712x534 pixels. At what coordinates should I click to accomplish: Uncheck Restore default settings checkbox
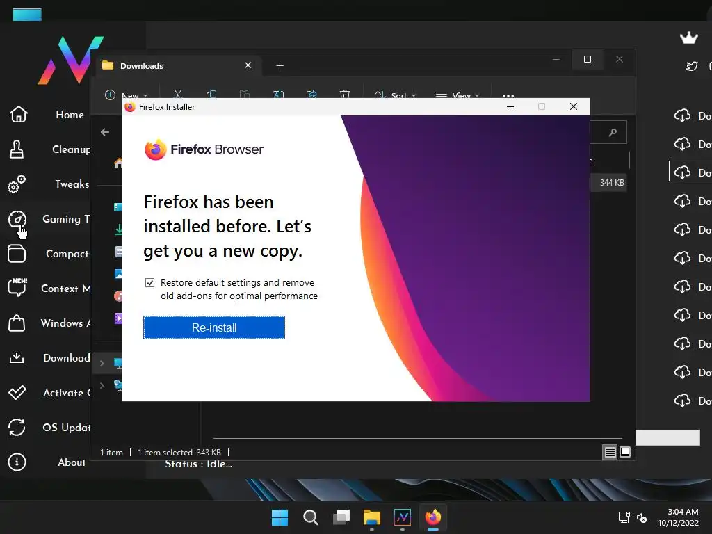point(150,283)
